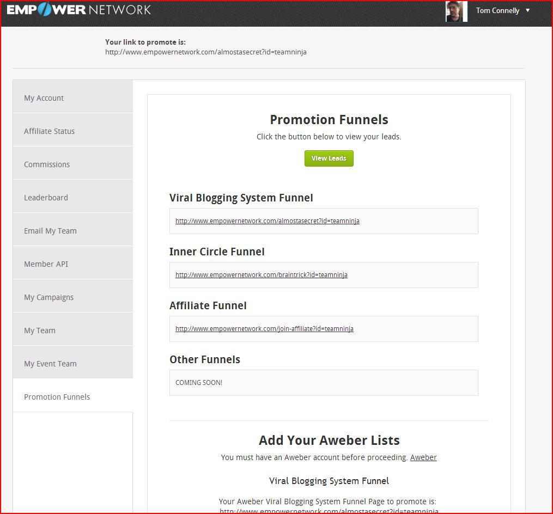Open My Account in sidebar
The width and height of the screenshot is (553, 514).
[73, 96]
